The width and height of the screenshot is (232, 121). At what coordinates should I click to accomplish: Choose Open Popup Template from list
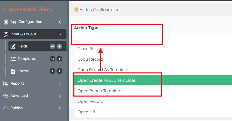click(x=99, y=91)
